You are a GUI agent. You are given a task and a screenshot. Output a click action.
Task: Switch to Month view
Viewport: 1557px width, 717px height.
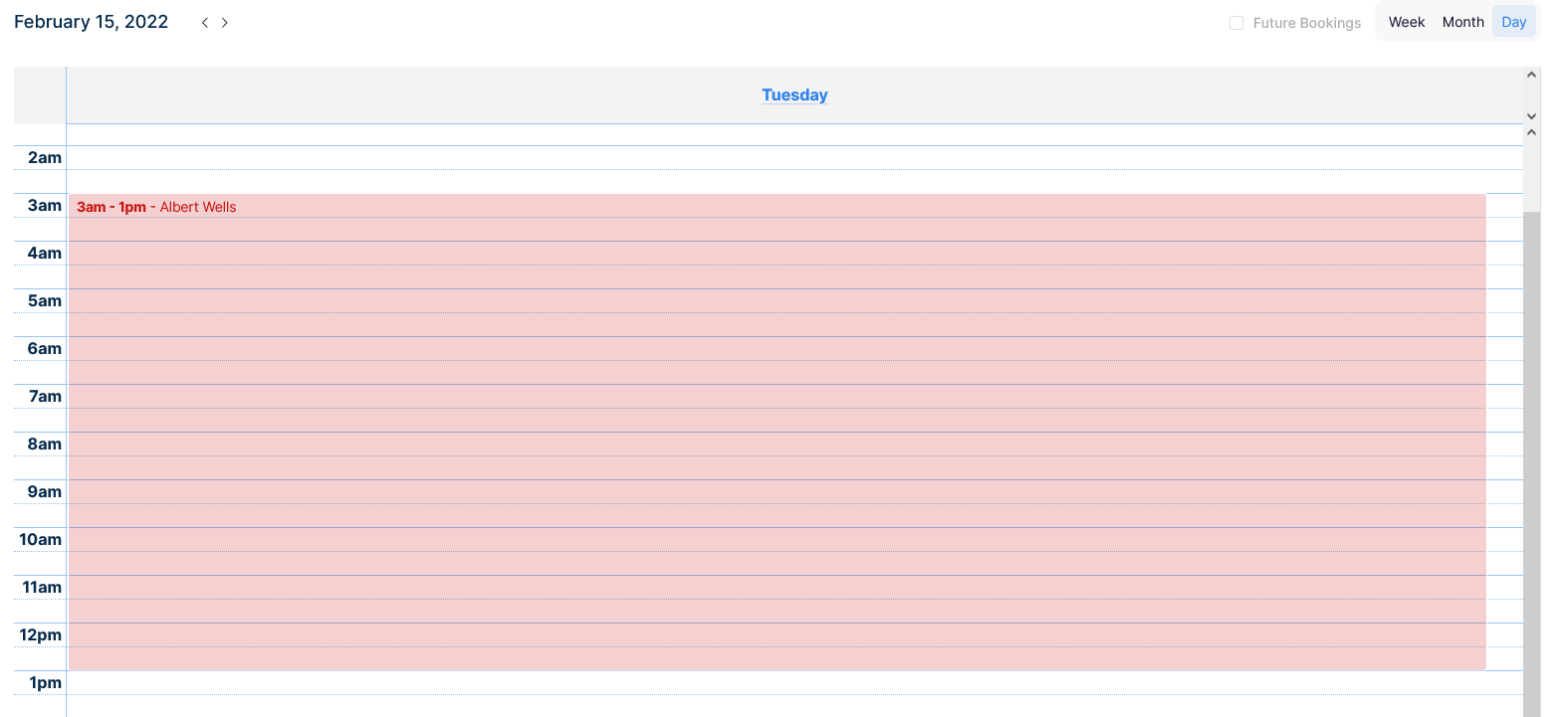point(1462,22)
